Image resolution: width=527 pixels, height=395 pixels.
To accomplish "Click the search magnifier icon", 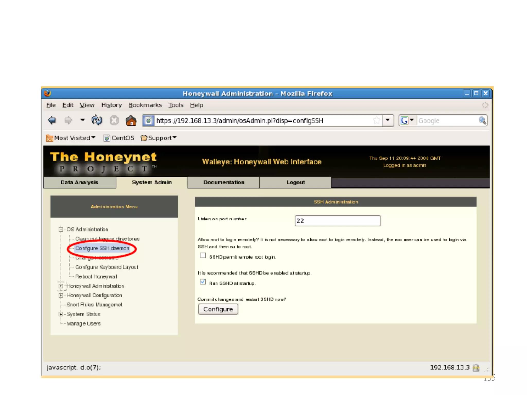I will pos(482,120).
